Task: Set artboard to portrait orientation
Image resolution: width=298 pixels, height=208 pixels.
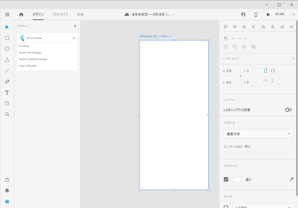Action: coord(266,71)
